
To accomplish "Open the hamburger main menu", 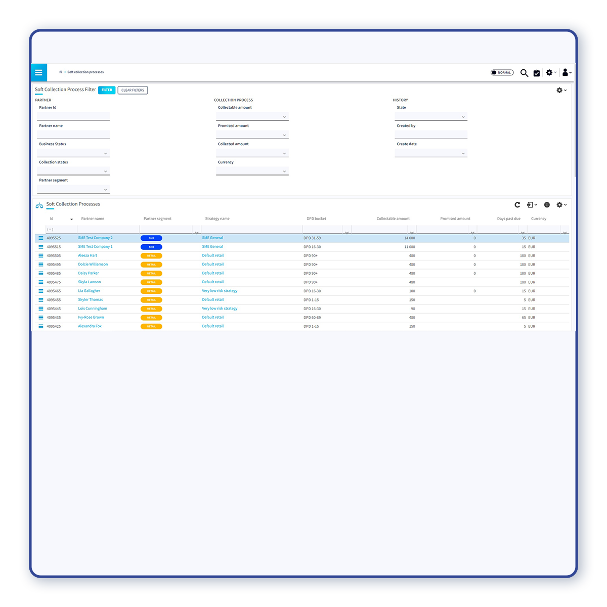I will tap(38, 72).
